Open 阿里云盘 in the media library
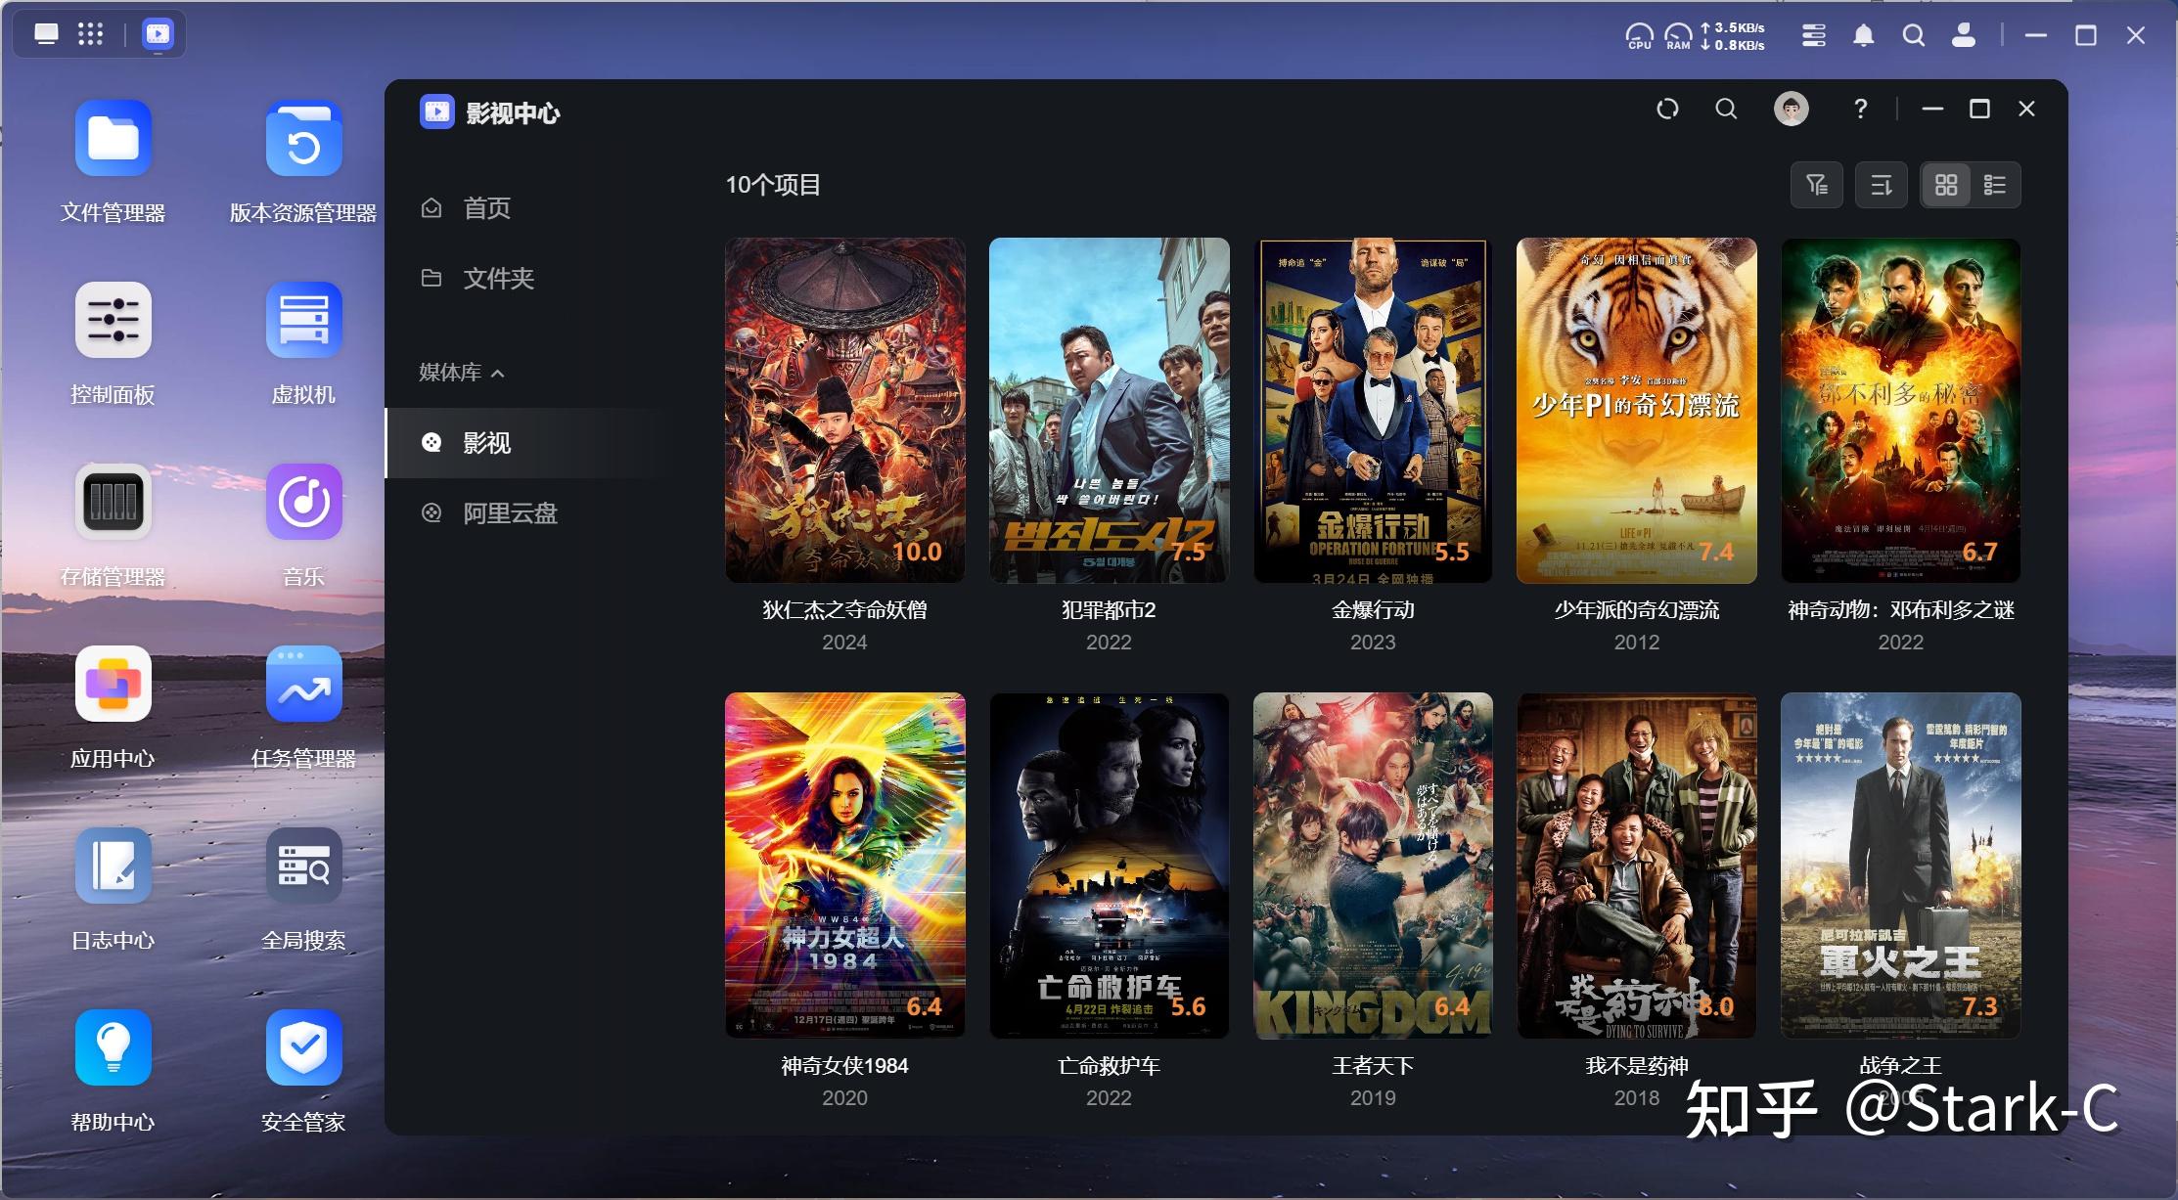The image size is (2178, 1200). 510,513
